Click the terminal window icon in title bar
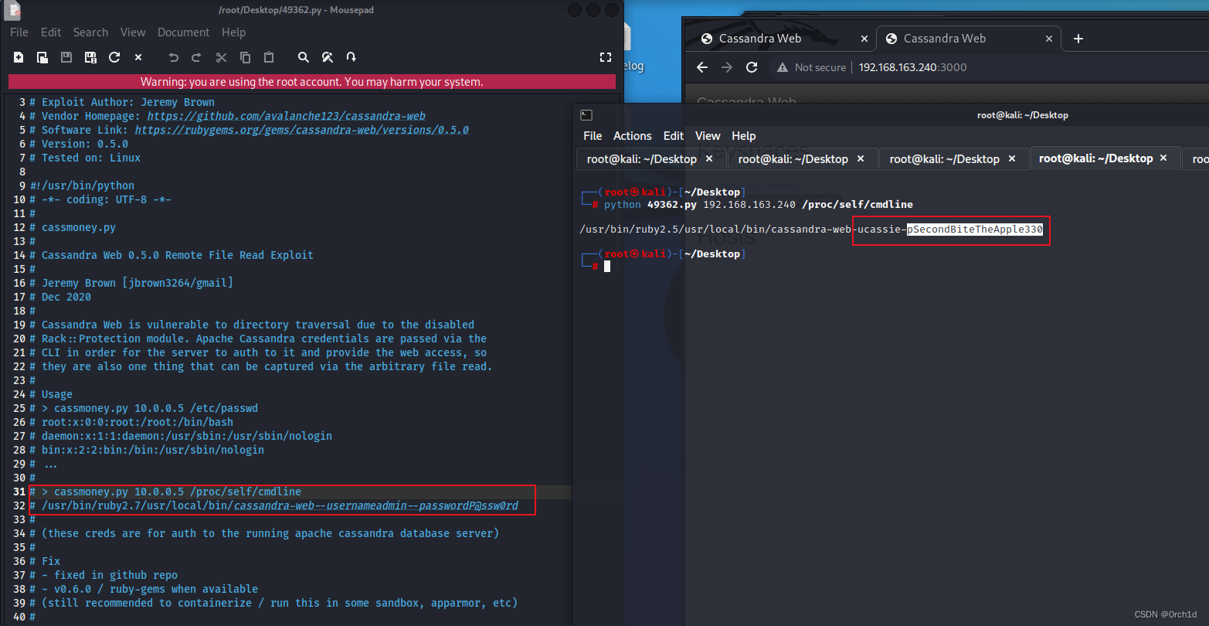 point(586,115)
